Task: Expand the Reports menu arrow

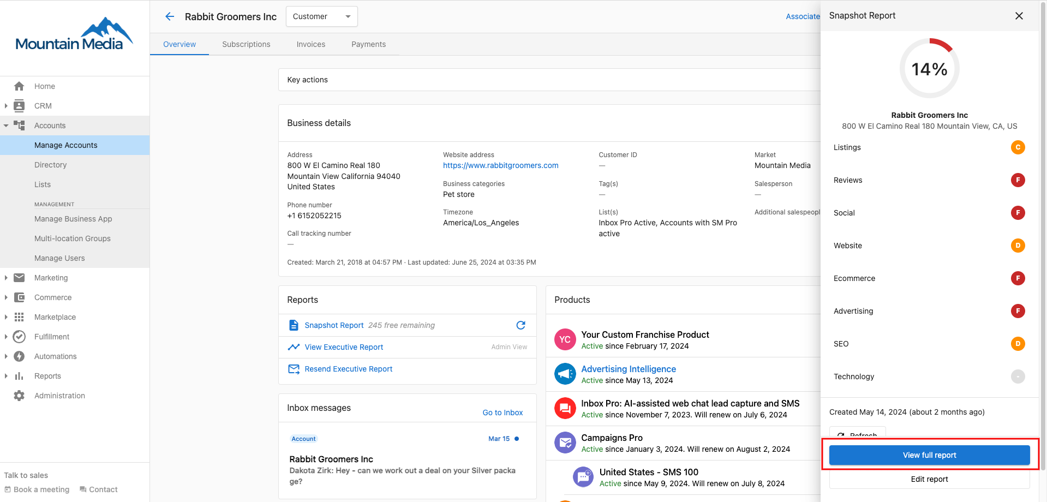Action: pyautogui.click(x=6, y=376)
